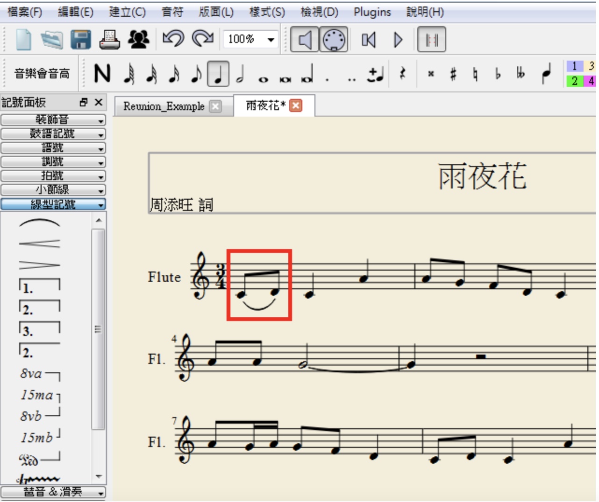
Task: Open the 編輯(E) menu
Action: tap(76, 12)
